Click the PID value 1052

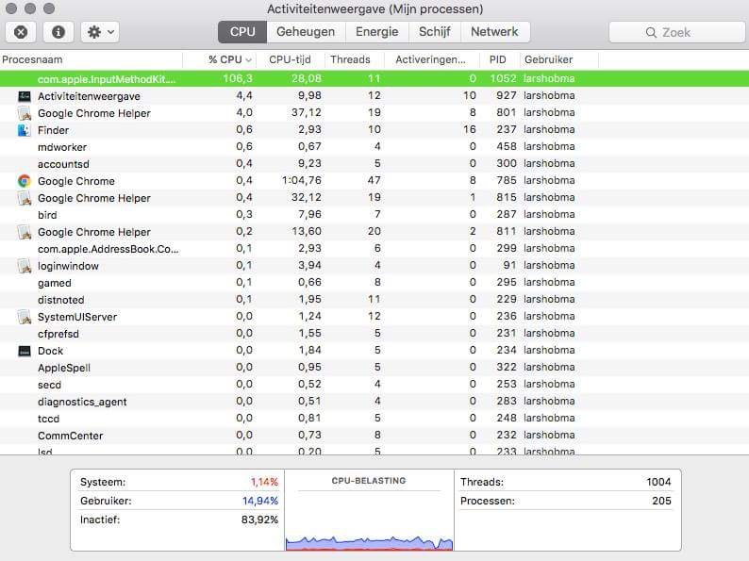click(503, 78)
